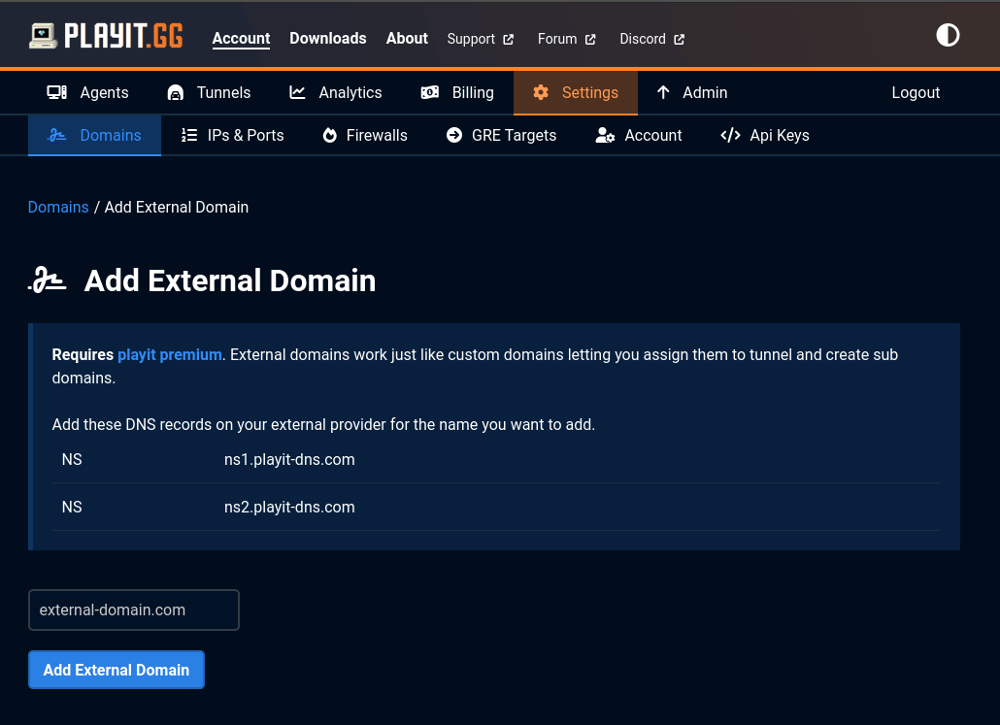Screen dimensions: 1000x725
Task: Click the IPs & Ports list icon
Action: point(189,135)
